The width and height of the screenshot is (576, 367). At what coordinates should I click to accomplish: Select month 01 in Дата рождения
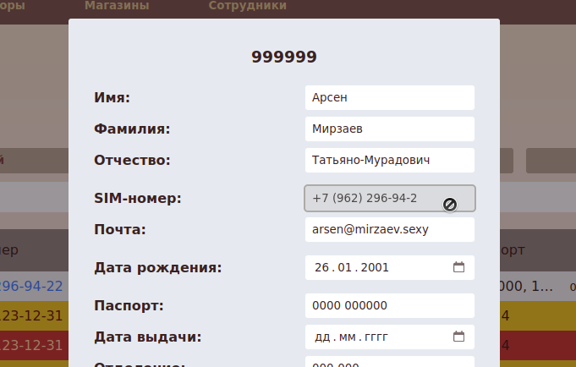(344, 268)
